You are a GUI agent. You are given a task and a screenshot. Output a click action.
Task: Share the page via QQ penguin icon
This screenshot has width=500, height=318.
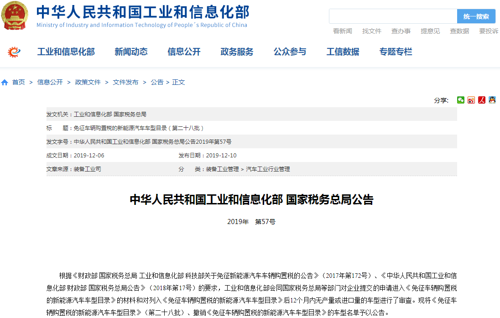click(x=492, y=100)
